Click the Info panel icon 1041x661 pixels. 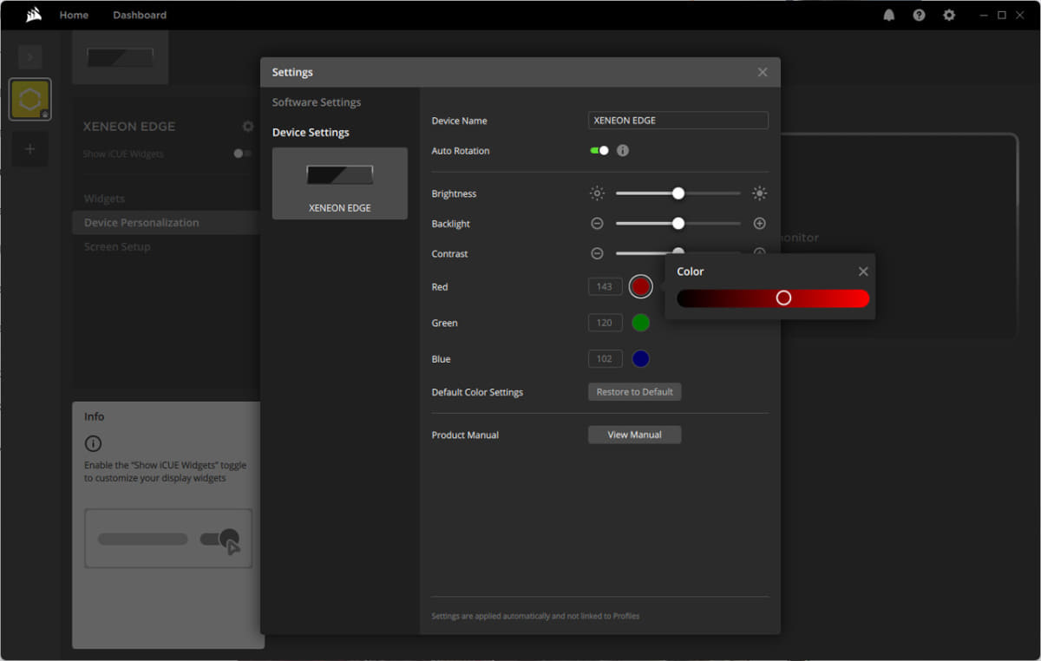coord(93,443)
